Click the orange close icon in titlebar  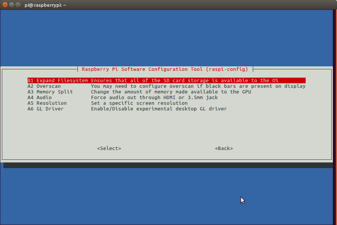tap(4, 5)
